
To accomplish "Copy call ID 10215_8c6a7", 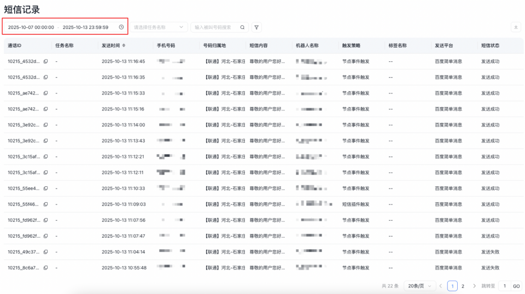I will [45, 268].
